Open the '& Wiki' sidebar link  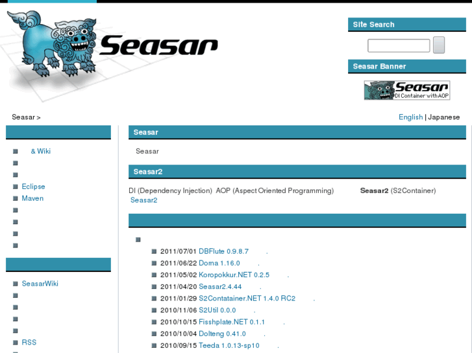(41, 151)
